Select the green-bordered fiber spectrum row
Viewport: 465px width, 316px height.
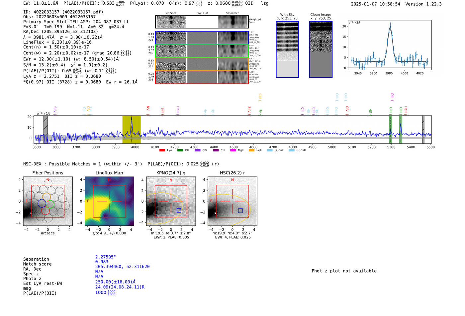(x=202, y=51)
